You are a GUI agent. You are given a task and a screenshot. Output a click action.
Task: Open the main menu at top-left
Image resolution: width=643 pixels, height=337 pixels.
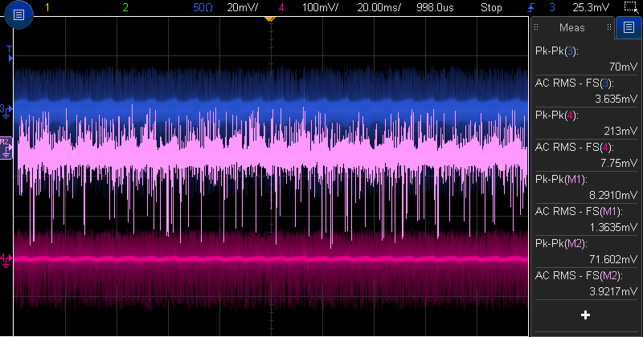click(18, 14)
